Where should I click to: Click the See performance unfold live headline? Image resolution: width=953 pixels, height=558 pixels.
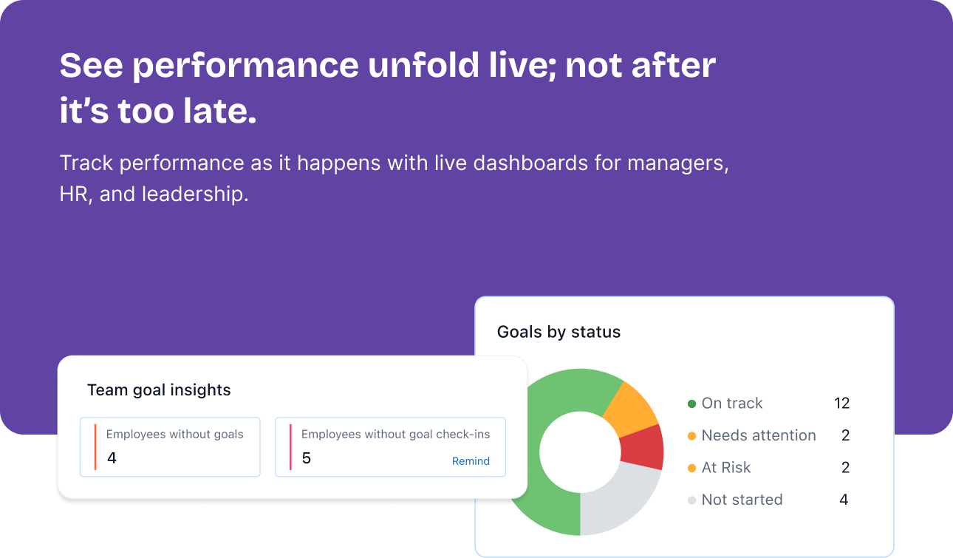(387, 88)
